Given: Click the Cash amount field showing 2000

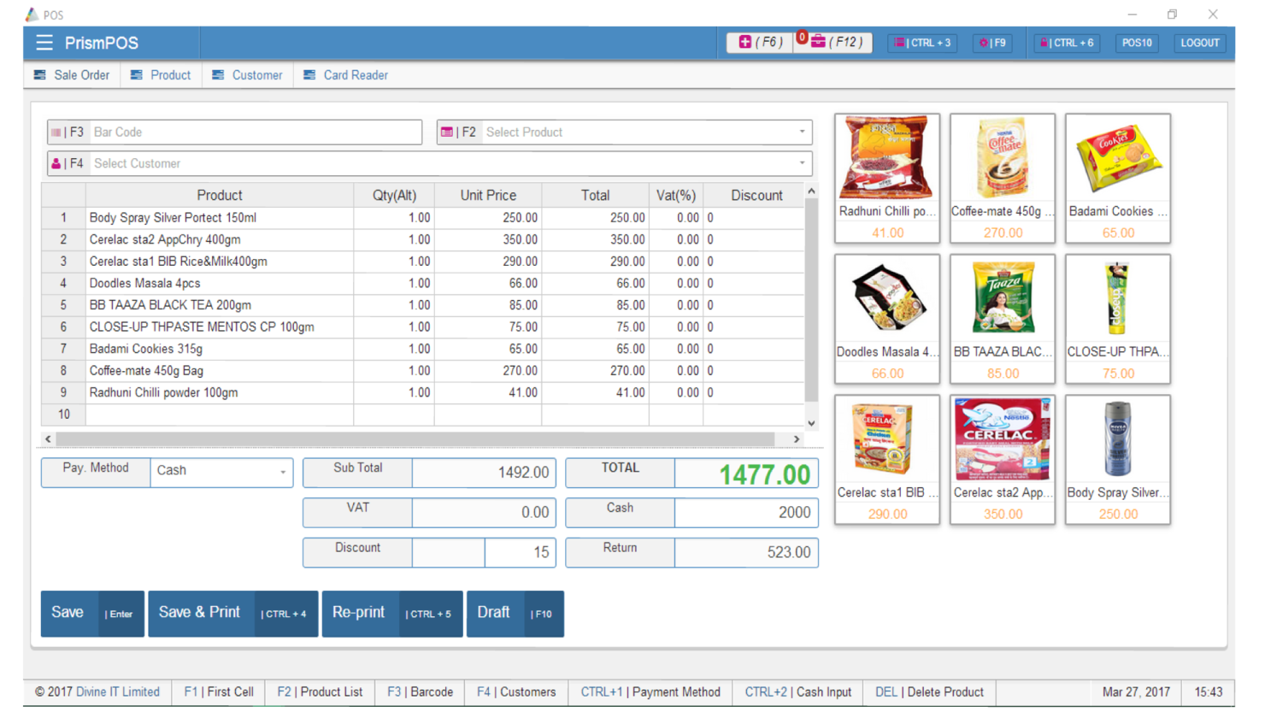Looking at the screenshot, I should [x=745, y=512].
